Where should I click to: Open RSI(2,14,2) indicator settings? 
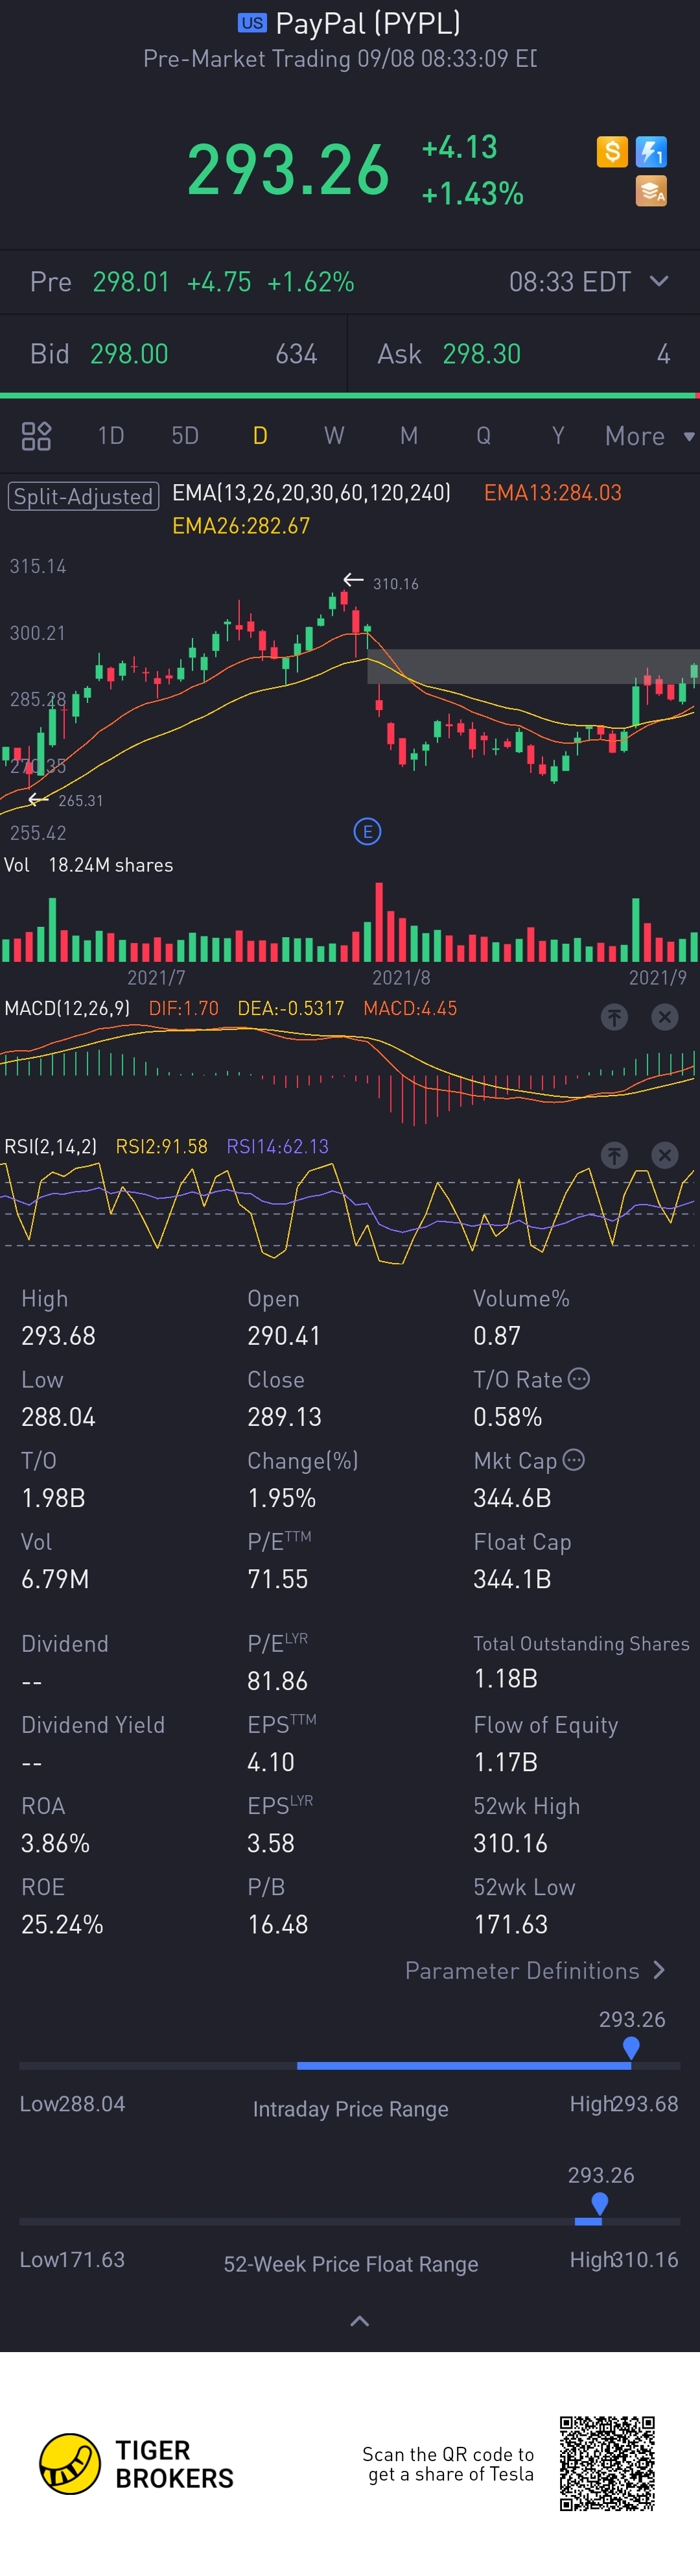click(x=51, y=1146)
